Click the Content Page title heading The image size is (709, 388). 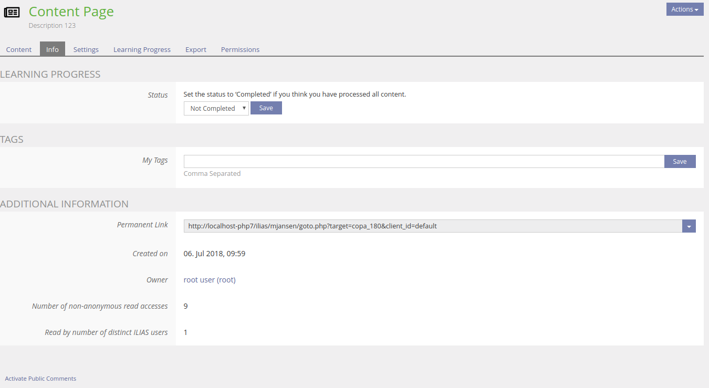click(71, 12)
